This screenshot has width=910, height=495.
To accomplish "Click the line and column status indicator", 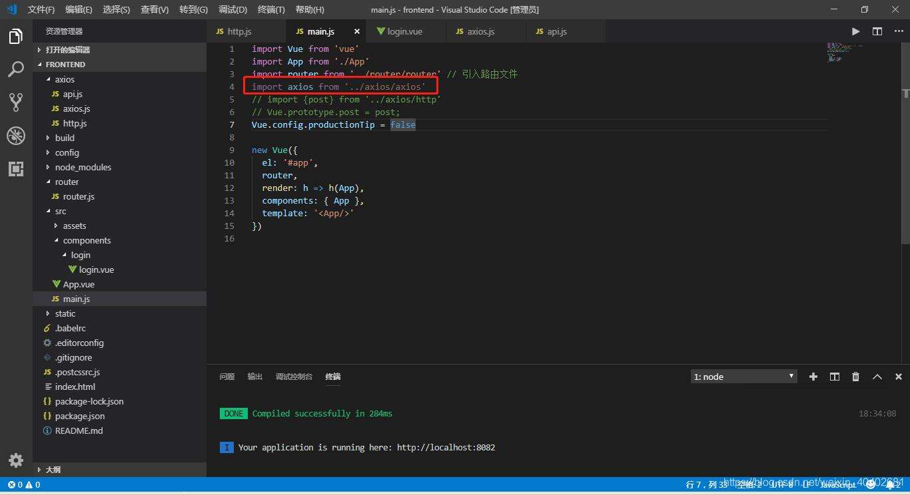I will click(x=707, y=485).
